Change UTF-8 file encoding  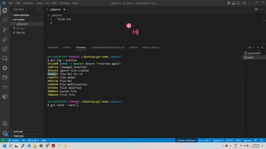click(x=229, y=140)
